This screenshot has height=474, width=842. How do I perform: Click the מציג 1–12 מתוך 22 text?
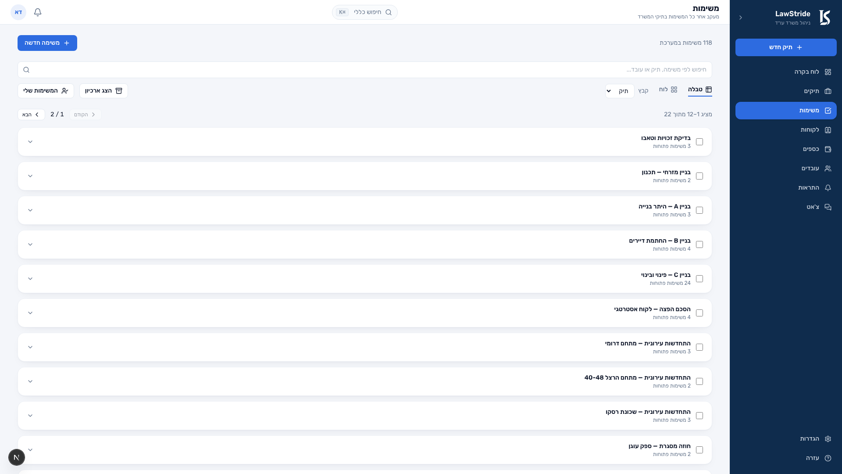coord(688,115)
